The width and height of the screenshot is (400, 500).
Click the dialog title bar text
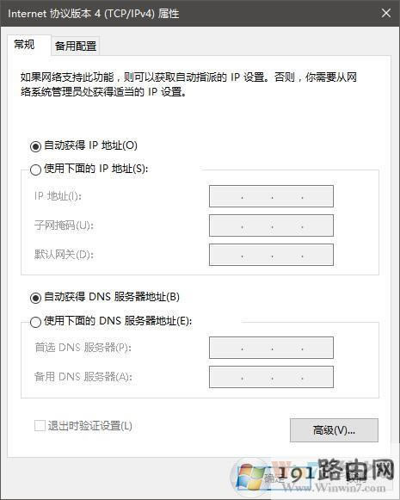[94, 14]
